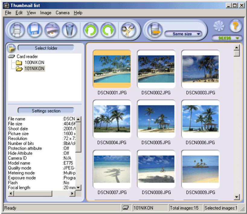Click thumbnail pane scroll down arrow

(237, 197)
